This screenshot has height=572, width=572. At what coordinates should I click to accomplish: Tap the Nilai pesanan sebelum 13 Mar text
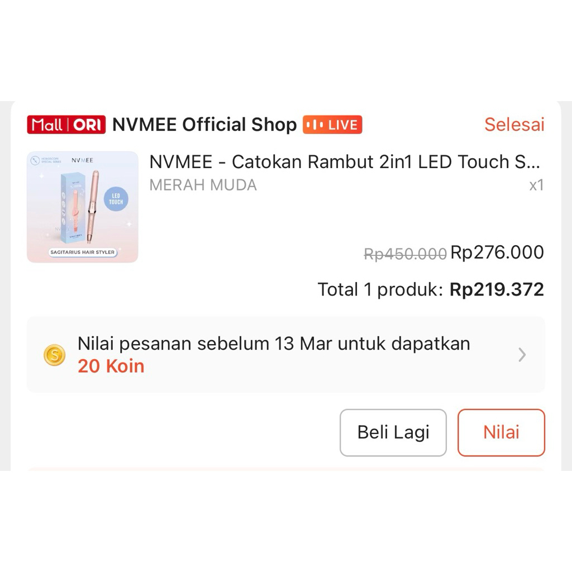coord(274,344)
